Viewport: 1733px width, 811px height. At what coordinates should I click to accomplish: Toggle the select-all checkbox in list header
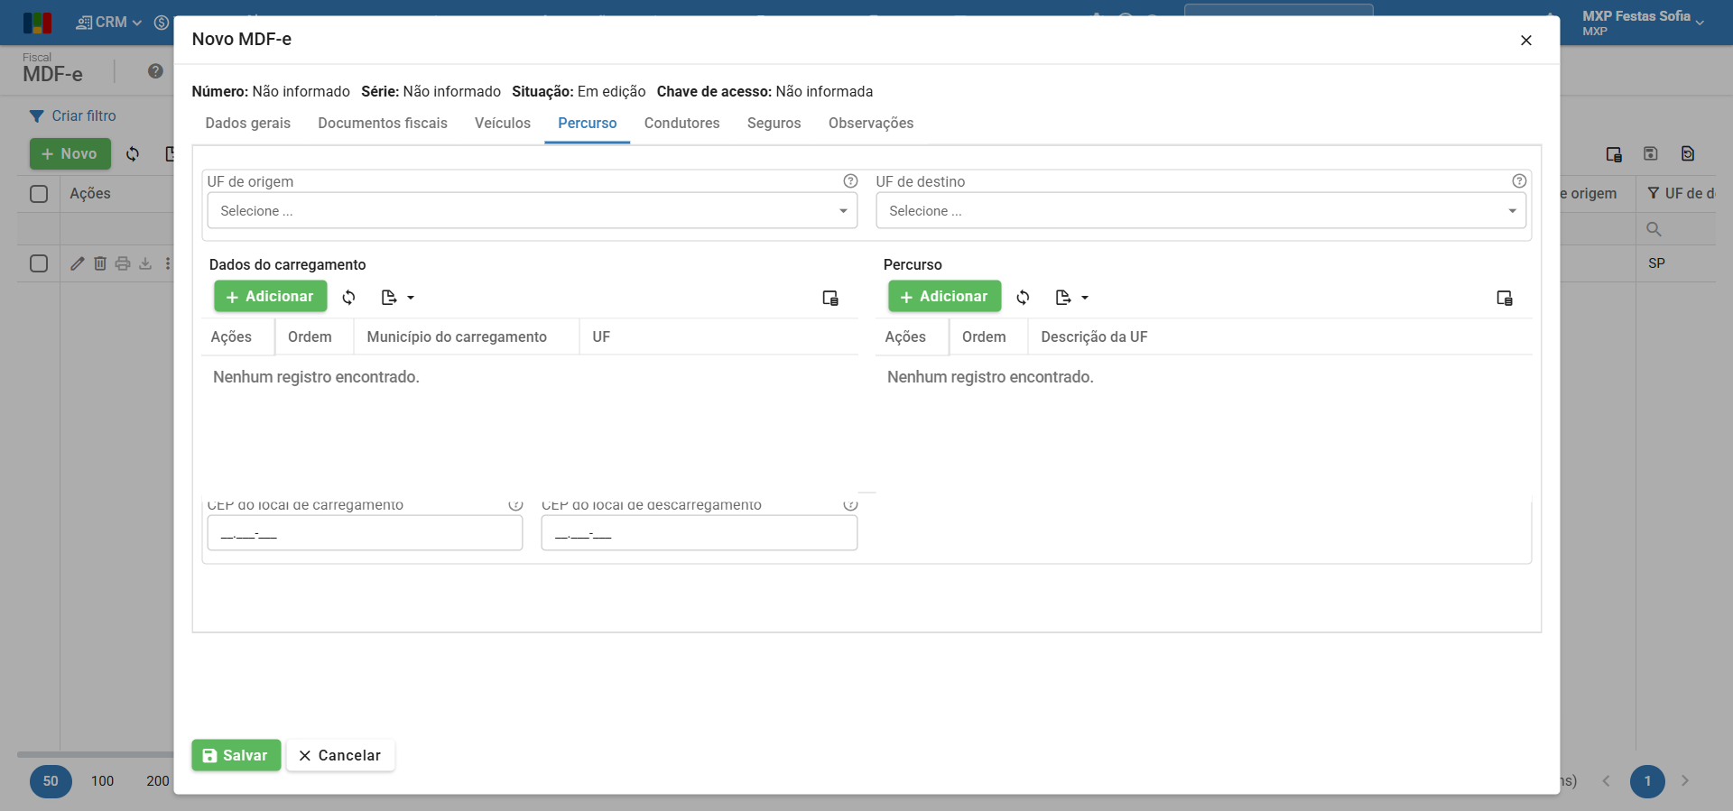point(39,194)
